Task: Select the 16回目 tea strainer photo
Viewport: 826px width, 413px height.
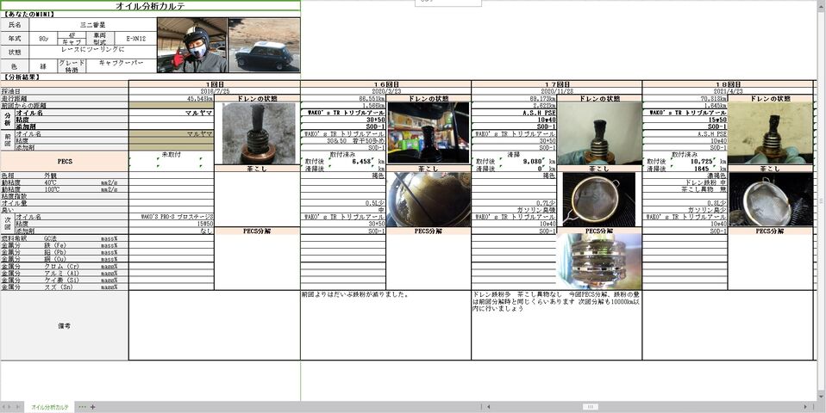Action: pyautogui.click(x=429, y=200)
